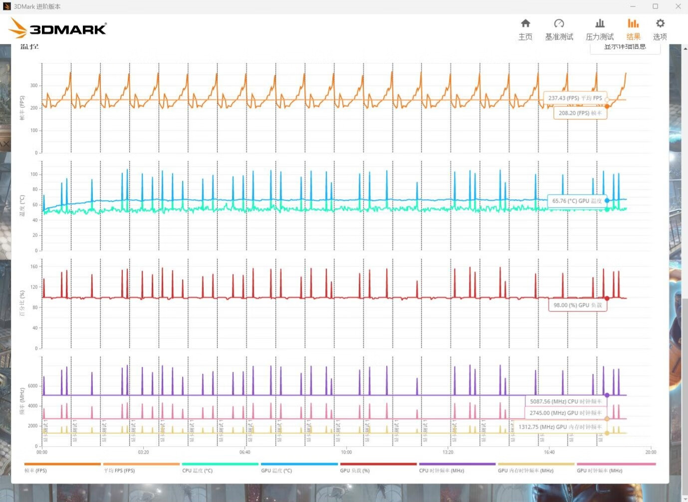Image resolution: width=688 pixels, height=502 pixels.
Task: Click the 20:00 time axis label
Action: pos(651,452)
